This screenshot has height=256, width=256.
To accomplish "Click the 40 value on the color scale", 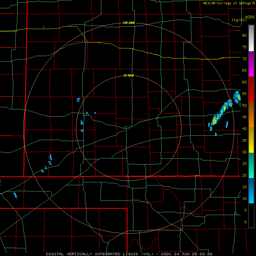I will point(244,129).
